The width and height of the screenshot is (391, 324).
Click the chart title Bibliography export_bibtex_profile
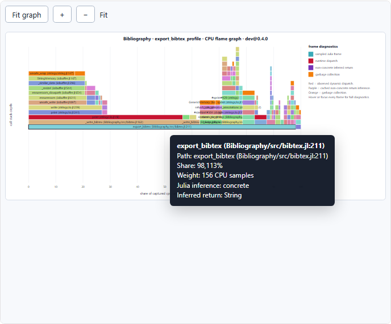195,39
